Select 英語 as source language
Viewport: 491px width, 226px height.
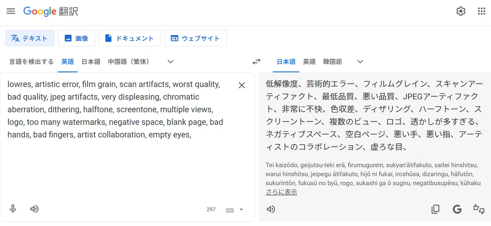[x=68, y=62]
